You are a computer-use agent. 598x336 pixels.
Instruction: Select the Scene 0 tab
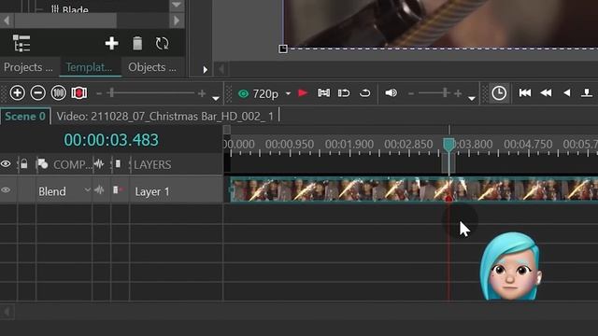coord(25,116)
